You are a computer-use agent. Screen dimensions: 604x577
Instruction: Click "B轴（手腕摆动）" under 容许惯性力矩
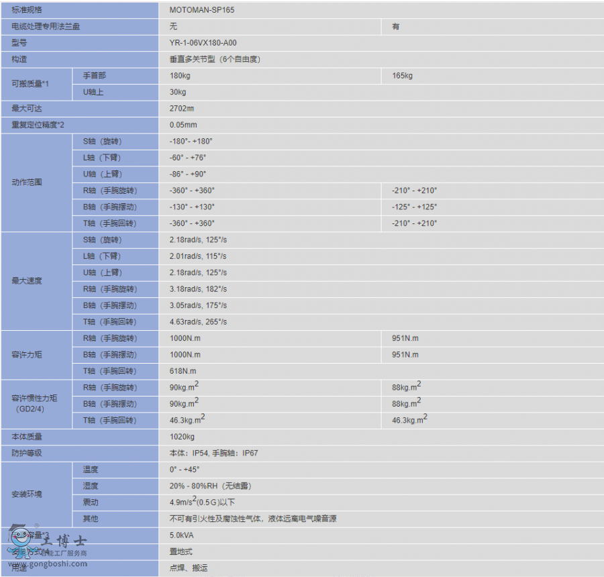tap(110, 404)
